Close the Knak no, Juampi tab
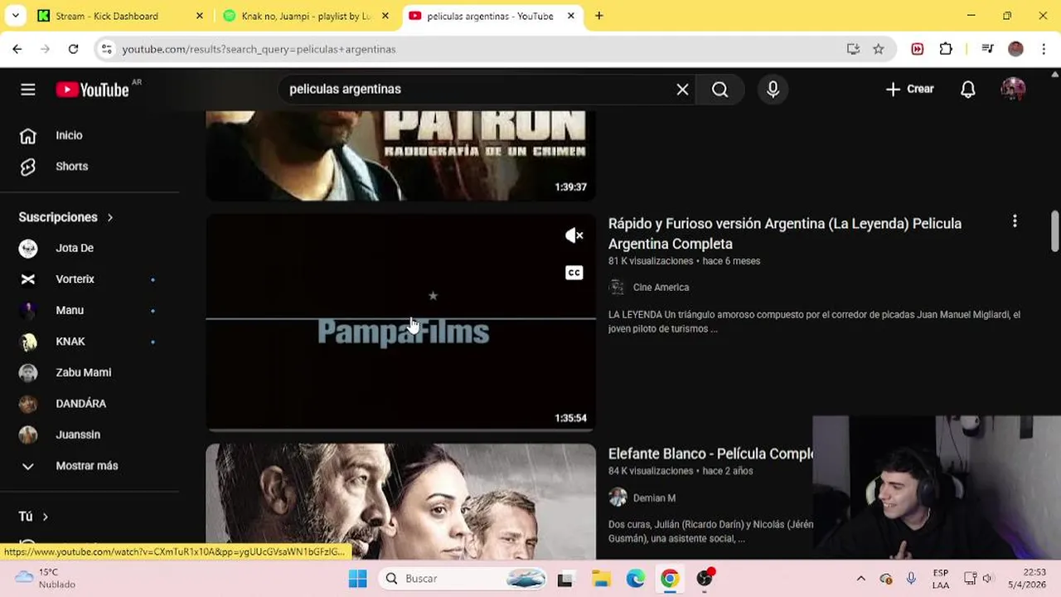 pyautogui.click(x=385, y=16)
